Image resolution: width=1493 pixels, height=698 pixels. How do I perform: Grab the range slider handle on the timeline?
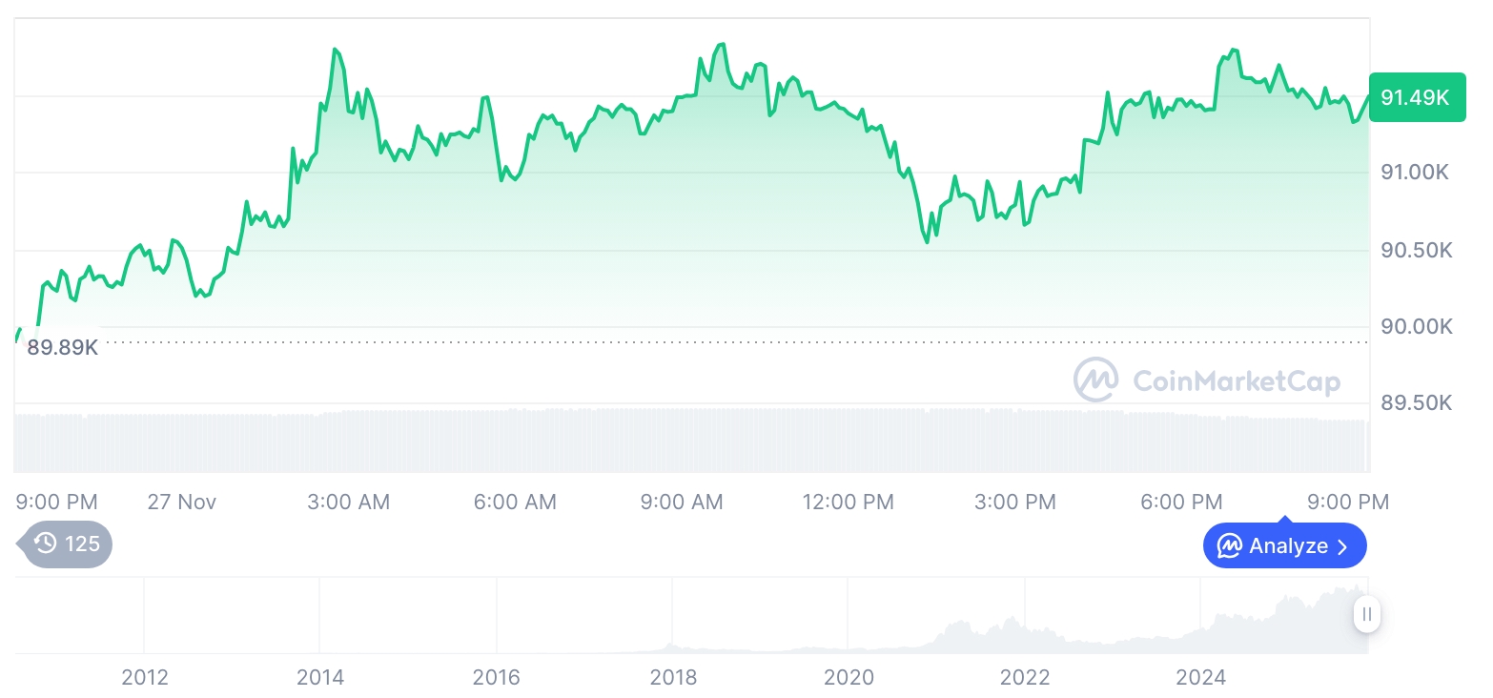coord(1367,614)
